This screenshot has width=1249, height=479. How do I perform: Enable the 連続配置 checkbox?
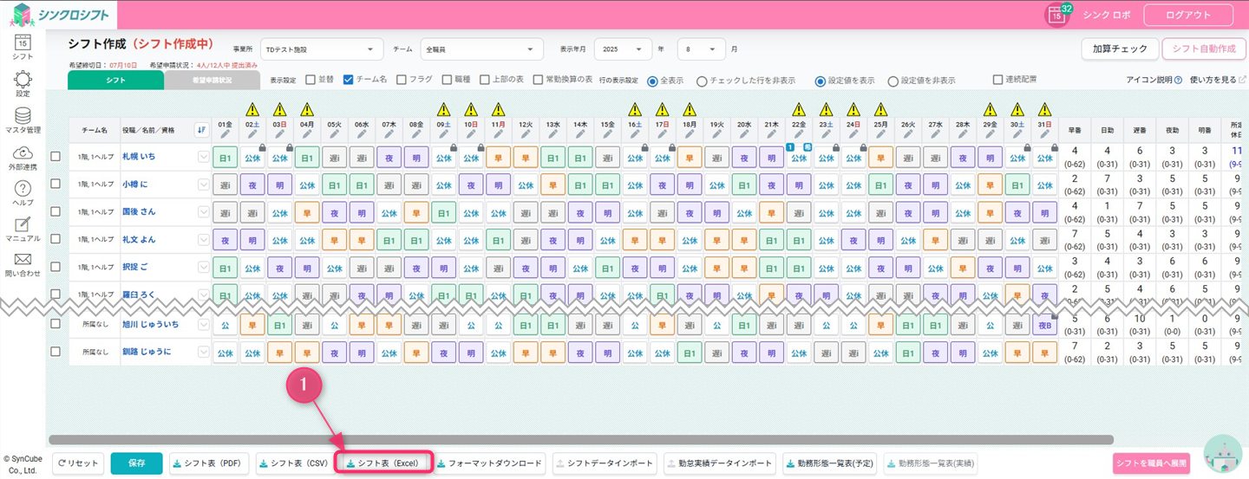point(998,80)
